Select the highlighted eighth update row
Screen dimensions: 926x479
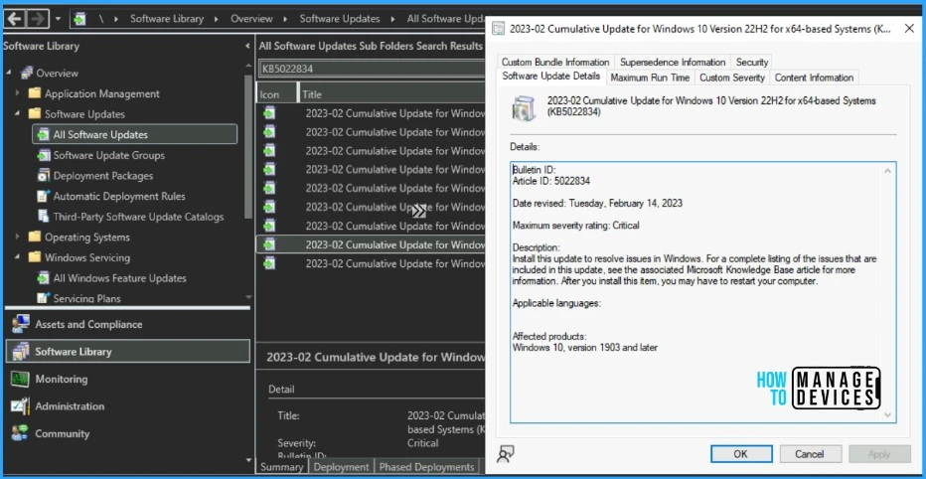coord(371,244)
